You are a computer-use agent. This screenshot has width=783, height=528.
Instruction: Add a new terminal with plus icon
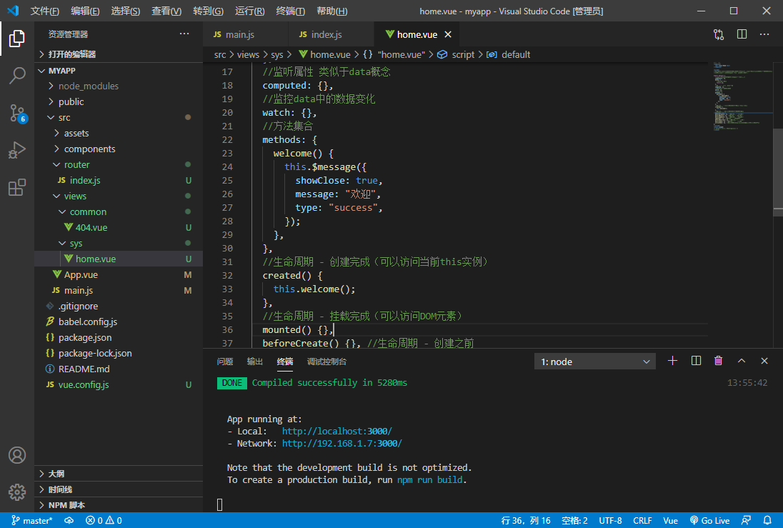click(672, 362)
